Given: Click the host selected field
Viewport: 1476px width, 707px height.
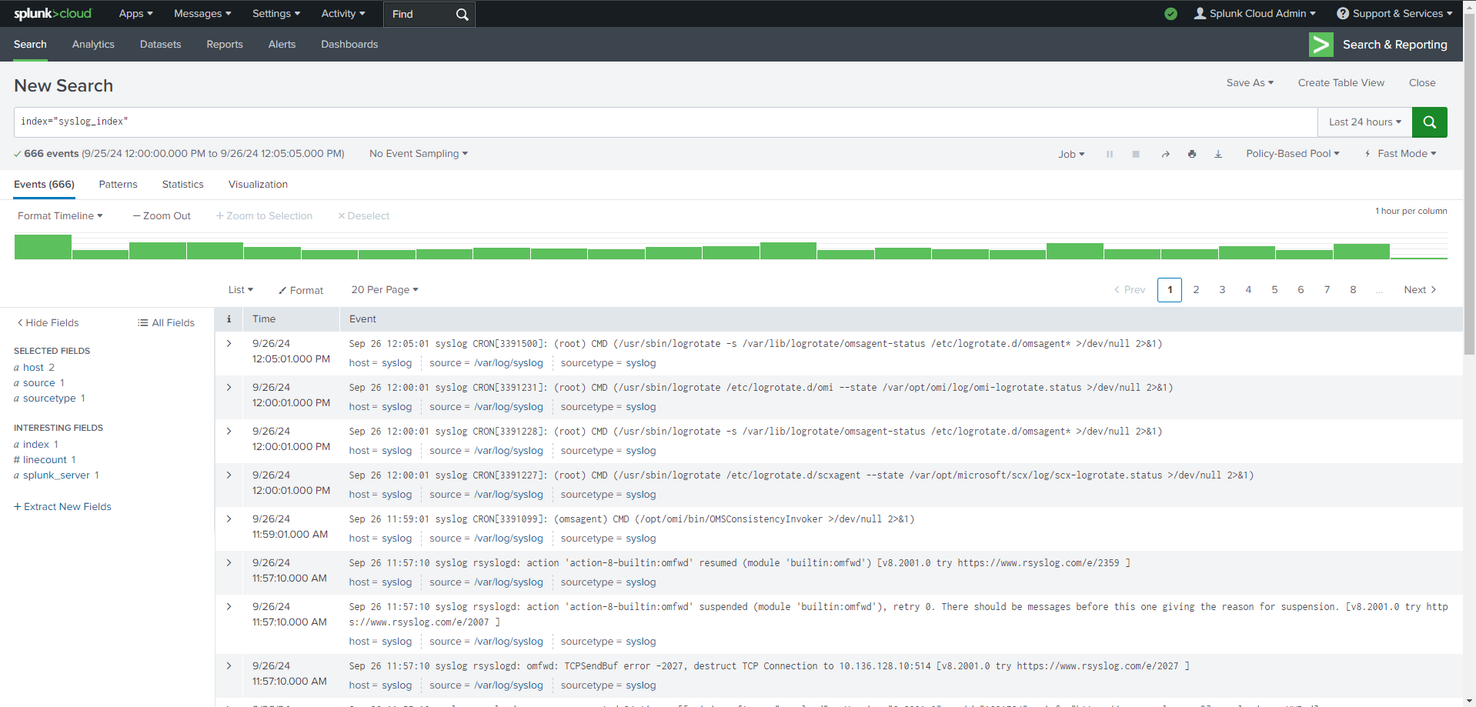Looking at the screenshot, I should 33,367.
